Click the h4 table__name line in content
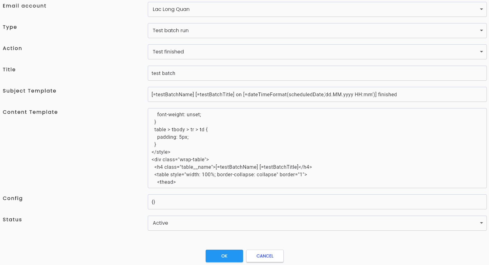Screen dimensions: 489x265 coord(233,167)
